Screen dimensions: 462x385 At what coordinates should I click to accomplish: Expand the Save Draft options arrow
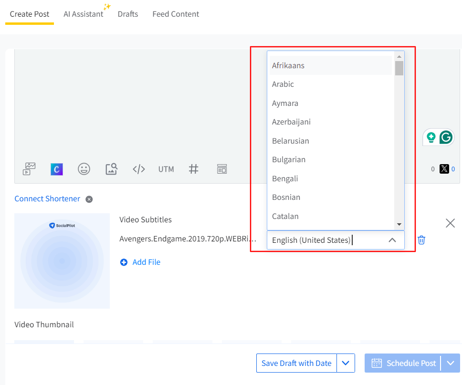pyautogui.click(x=346, y=364)
